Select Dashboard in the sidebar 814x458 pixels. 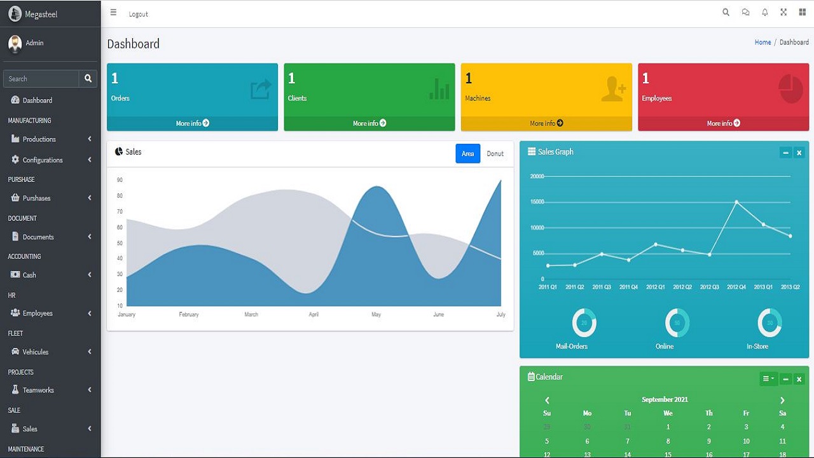38,101
